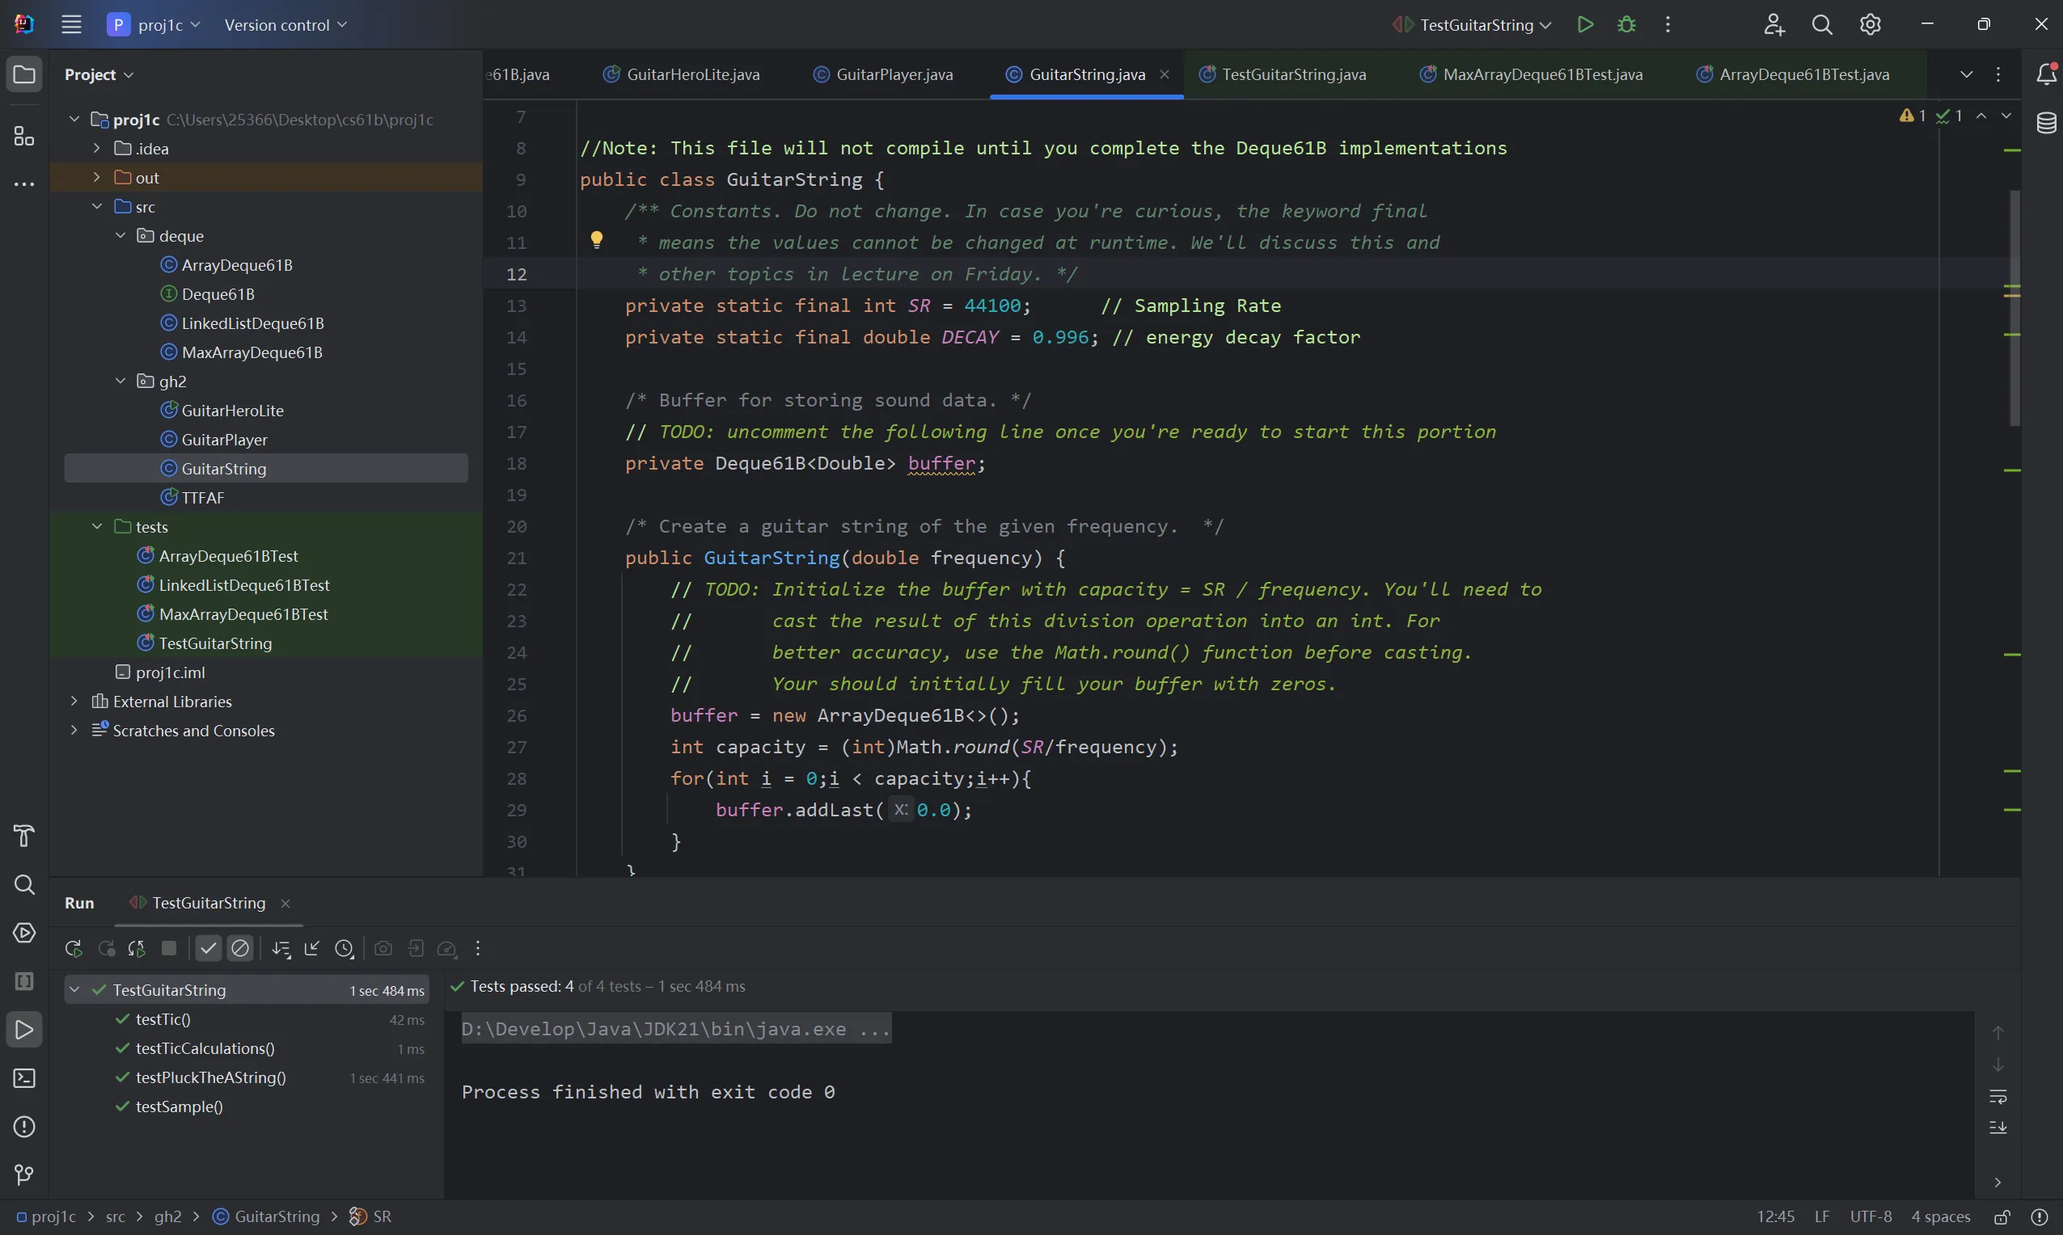
Task: Switch to MaxArrayDeque61BTest.java tab
Action: [1531, 74]
